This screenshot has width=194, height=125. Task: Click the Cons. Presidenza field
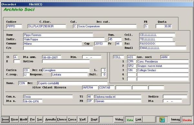[x=163, y=61]
